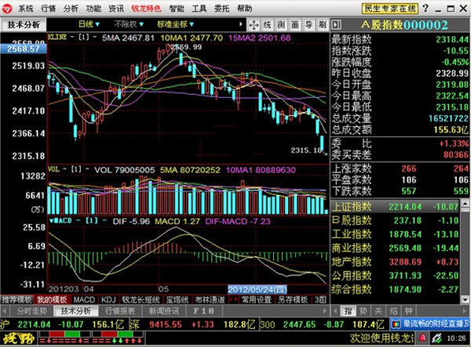Viewport: 471px width, 347px height.
Task: Select the KDJ indicator tab
Action: click(x=108, y=299)
